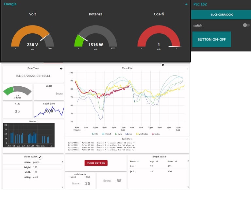This screenshot has width=251, height=224.
Task: Click the name: props row
Action: [x=32, y=162]
